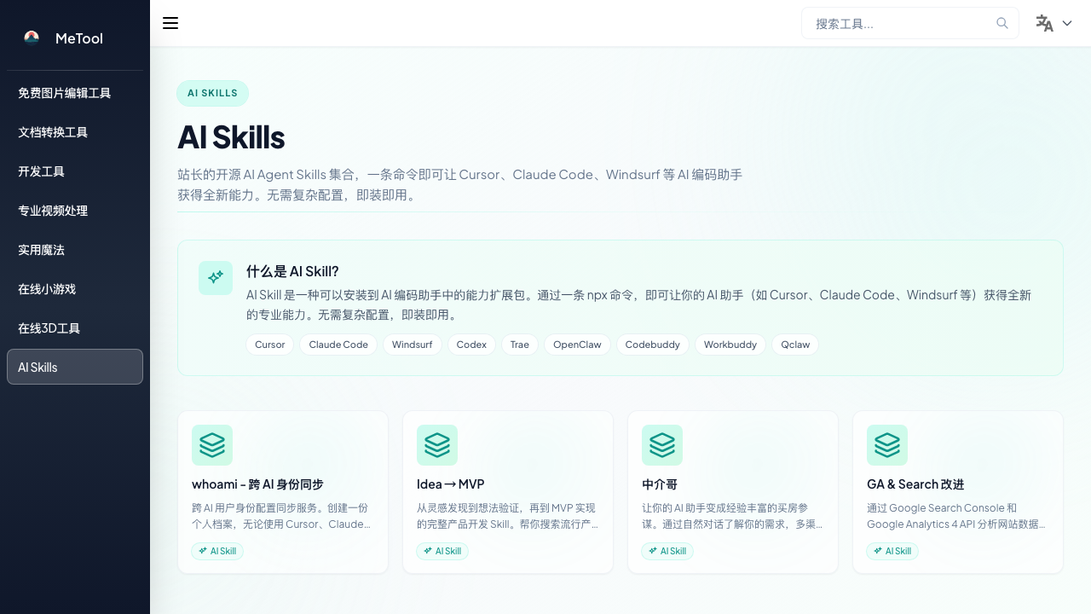The height and width of the screenshot is (614, 1091).
Task: Click the language translation icon
Action: pos(1046,23)
